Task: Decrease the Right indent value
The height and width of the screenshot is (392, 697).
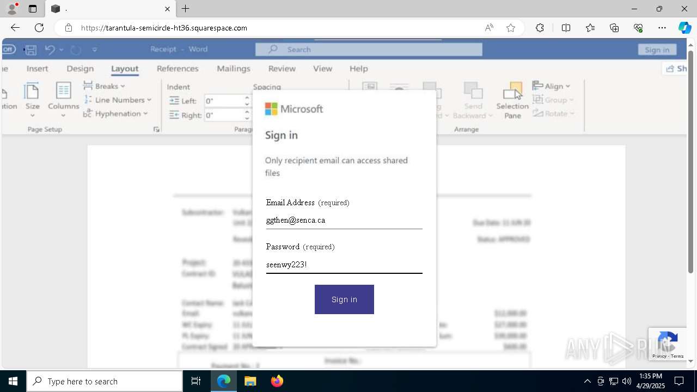Action: tap(247, 118)
